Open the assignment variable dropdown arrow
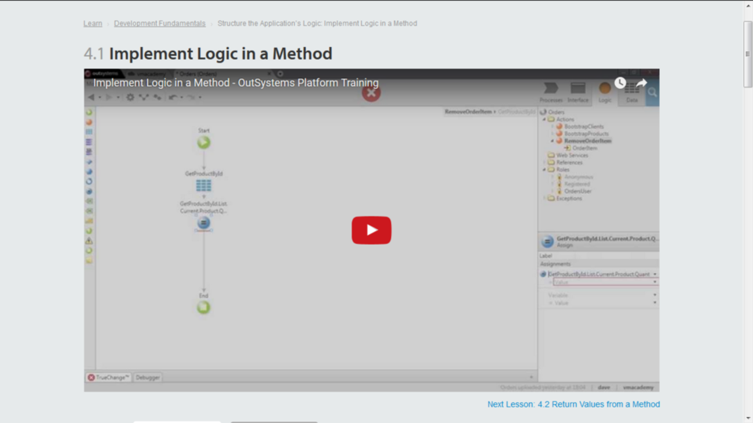The width and height of the screenshot is (753, 423). [x=655, y=274]
